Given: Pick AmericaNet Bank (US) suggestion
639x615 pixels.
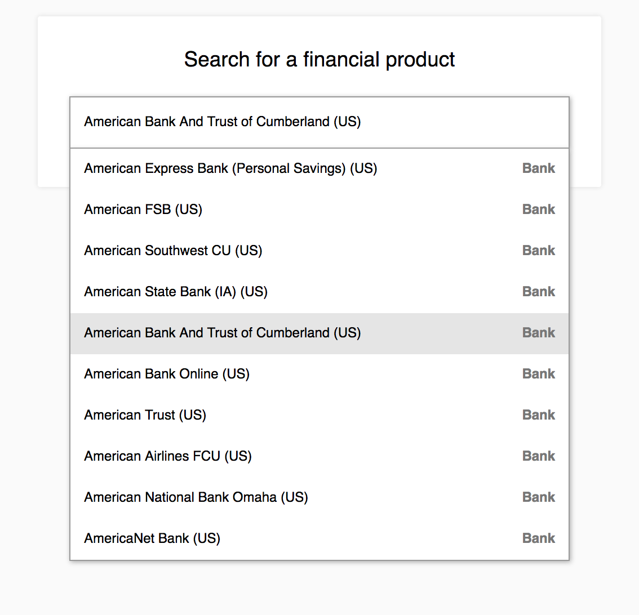Looking at the screenshot, I should click(x=152, y=538).
